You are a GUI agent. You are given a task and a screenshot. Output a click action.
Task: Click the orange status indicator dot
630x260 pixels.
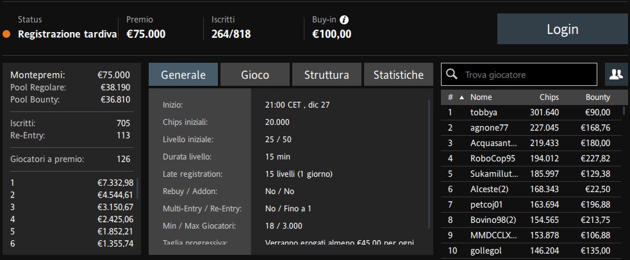point(6,34)
